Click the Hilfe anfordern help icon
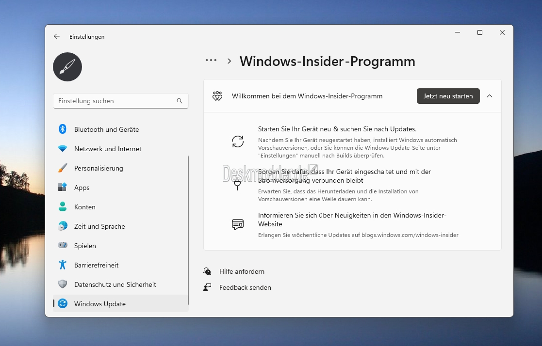 point(207,271)
